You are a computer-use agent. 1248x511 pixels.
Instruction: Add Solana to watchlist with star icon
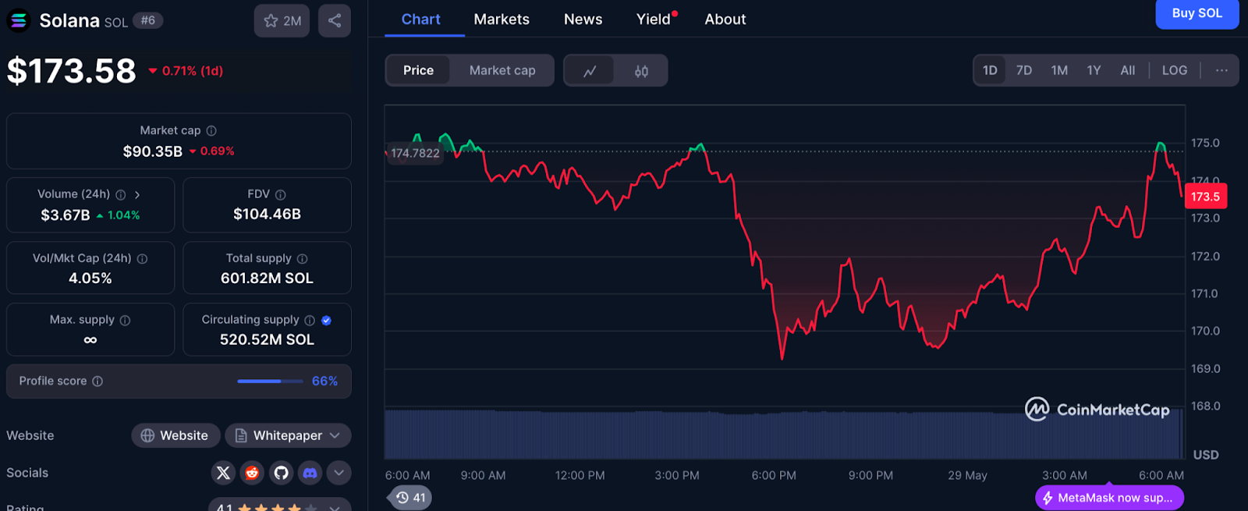[x=282, y=21]
